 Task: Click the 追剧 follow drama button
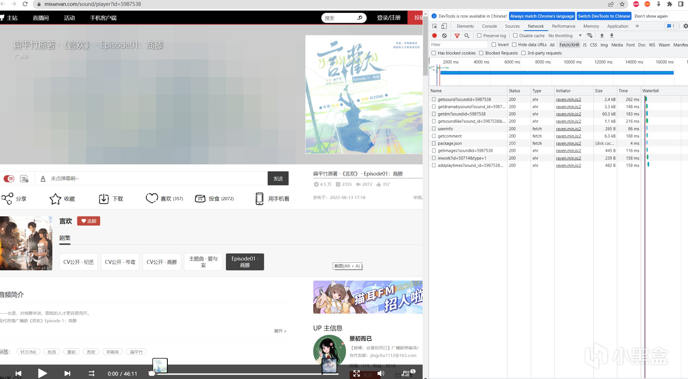tap(89, 221)
